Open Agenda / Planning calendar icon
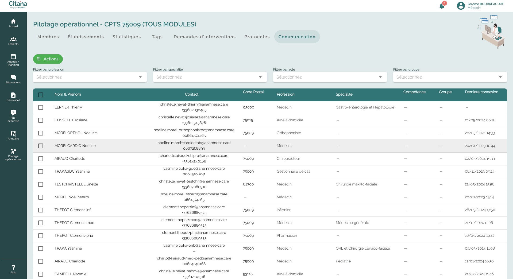The height and width of the screenshot is (279, 513). tap(13, 56)
